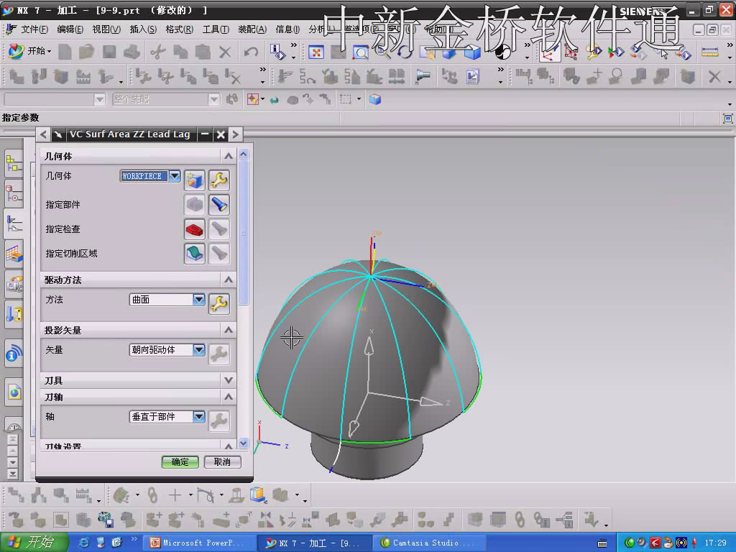Open the 编辑(E) menu

[x=70, y=29]
